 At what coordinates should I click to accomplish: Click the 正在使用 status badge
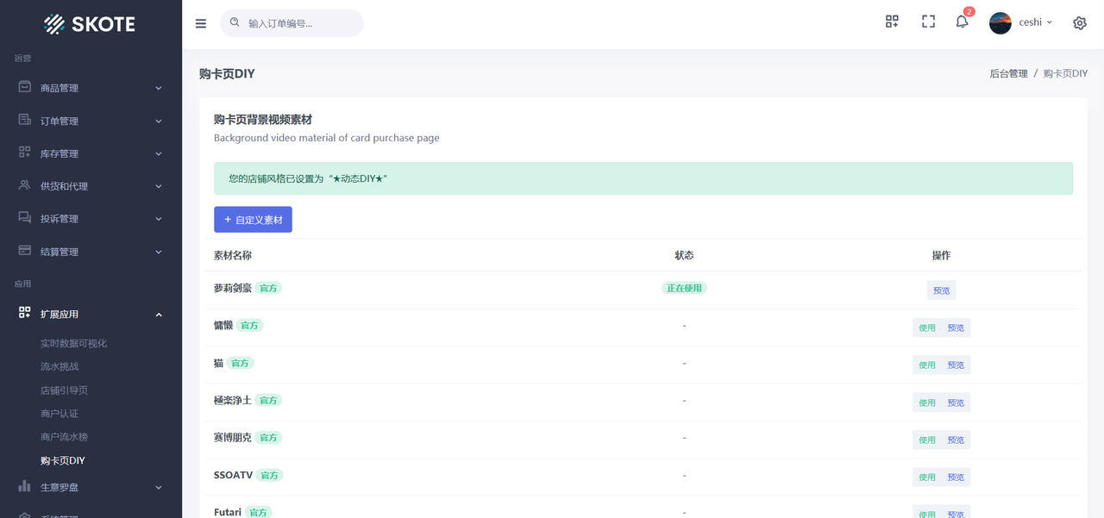click(684, 288)
